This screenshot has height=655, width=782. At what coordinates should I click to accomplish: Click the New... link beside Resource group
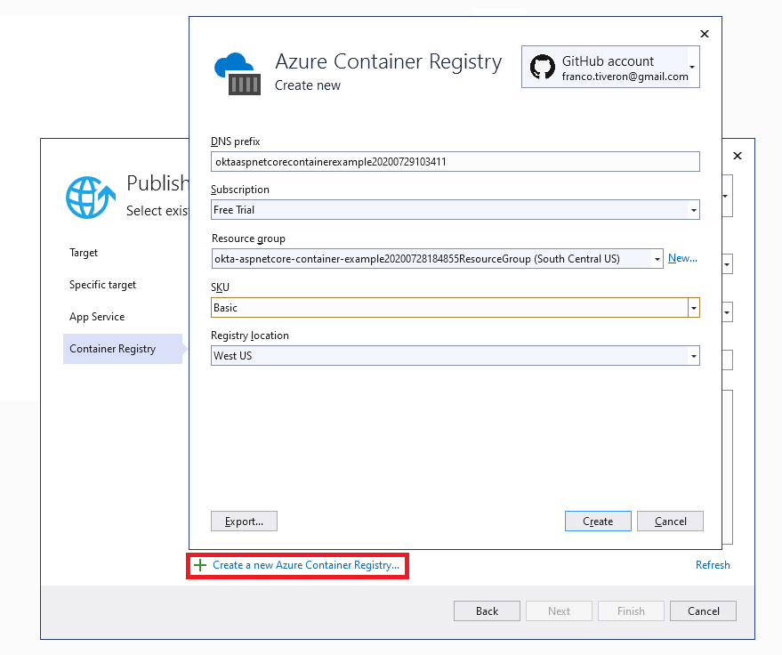click(681, 257)
